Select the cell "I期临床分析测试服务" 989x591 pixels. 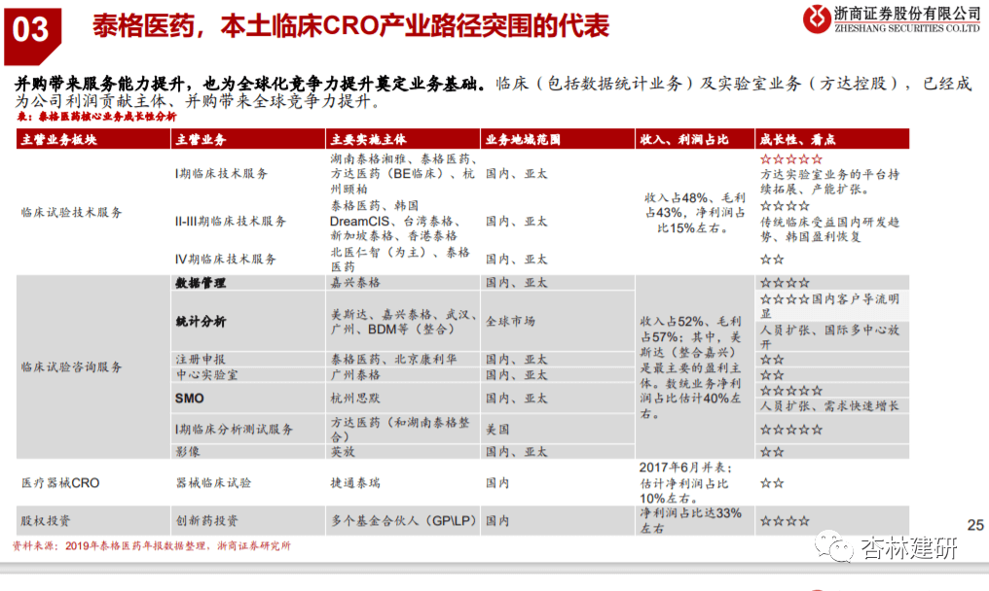click(234, 429)
